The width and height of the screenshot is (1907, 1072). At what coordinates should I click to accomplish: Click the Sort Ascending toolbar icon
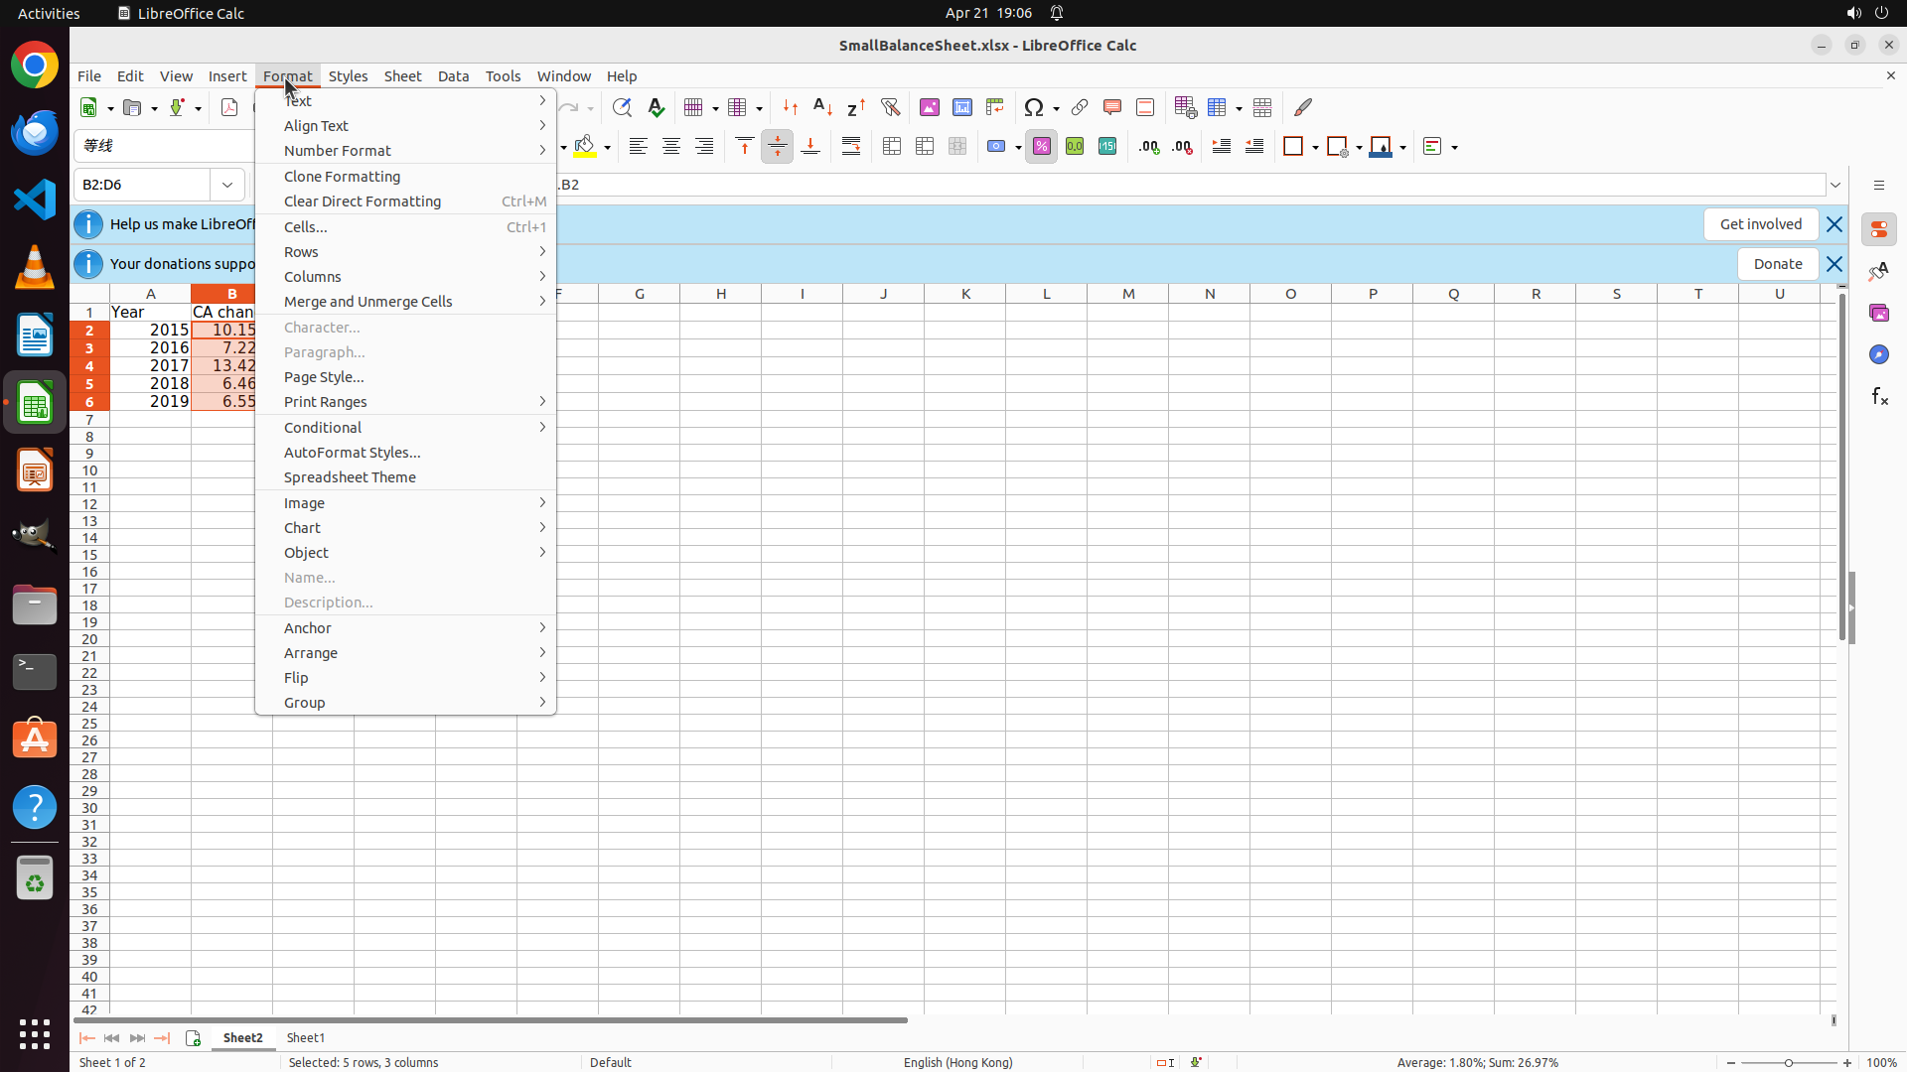(823, 107)
